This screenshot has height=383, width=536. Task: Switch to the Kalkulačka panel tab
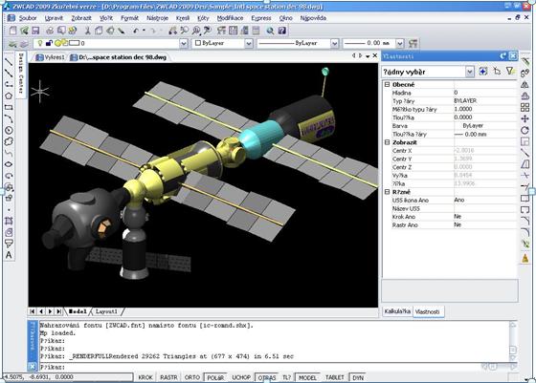coord(397,311)
